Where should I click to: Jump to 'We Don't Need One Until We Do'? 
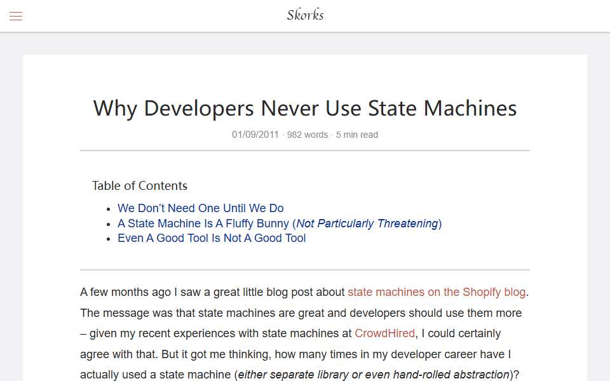pyautogui.click(x=200, y=208)
